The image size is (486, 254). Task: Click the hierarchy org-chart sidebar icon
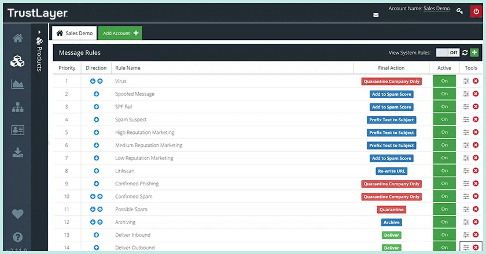coord(17,107)
